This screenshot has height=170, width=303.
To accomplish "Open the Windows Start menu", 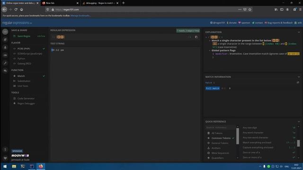I will click(5, 166).
